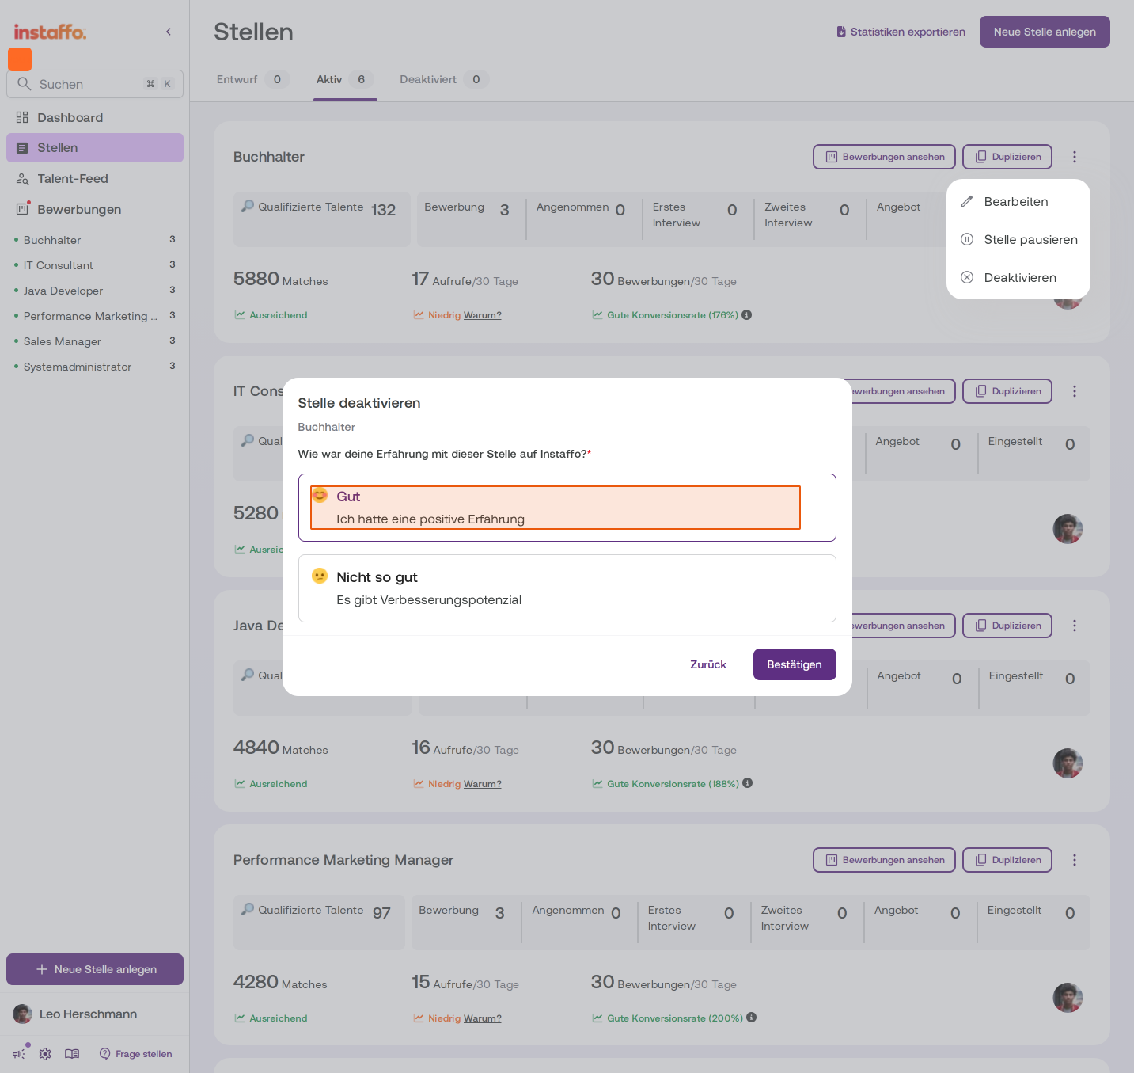This screenshot has width=1134, height=1073.
Task: Choose Bearbeiten from the context menu
Action: click(1018, 202)
